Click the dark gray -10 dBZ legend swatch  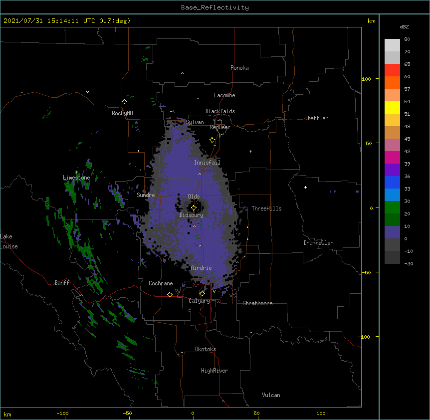pos(392,257)
